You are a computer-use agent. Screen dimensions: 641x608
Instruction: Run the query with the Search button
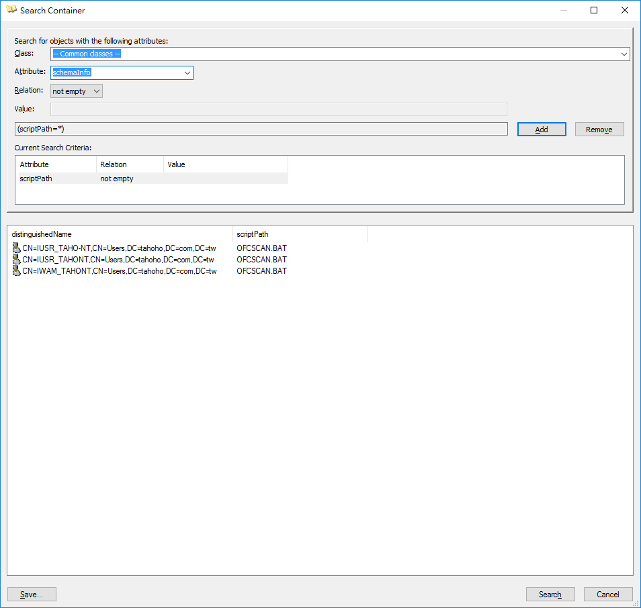click(550, 595)
